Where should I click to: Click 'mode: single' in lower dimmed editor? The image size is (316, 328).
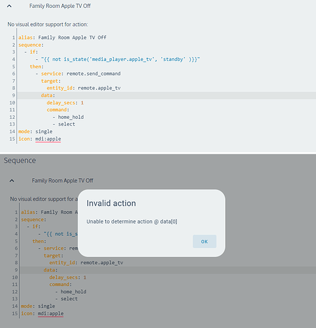38,306
